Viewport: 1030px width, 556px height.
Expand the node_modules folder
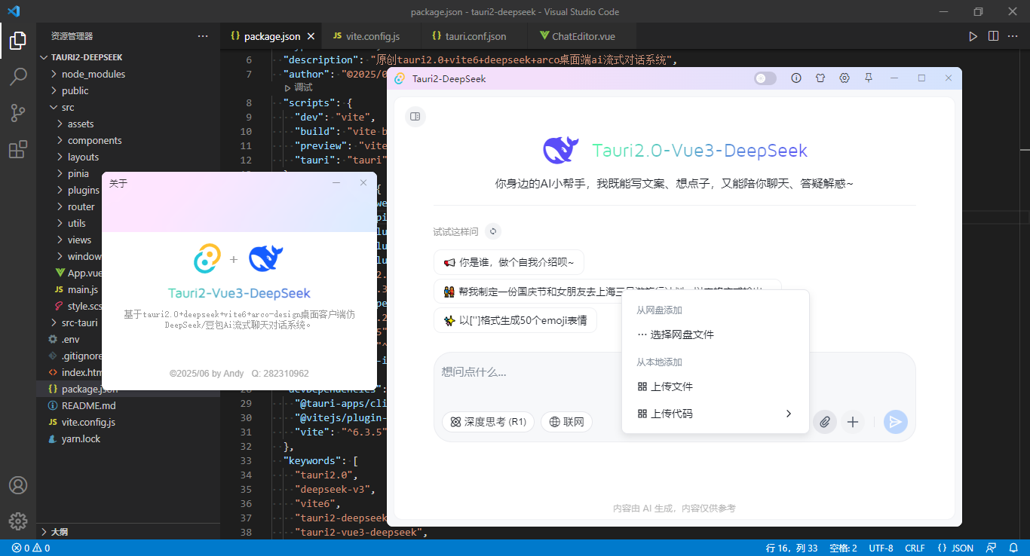tap(128, 74)
